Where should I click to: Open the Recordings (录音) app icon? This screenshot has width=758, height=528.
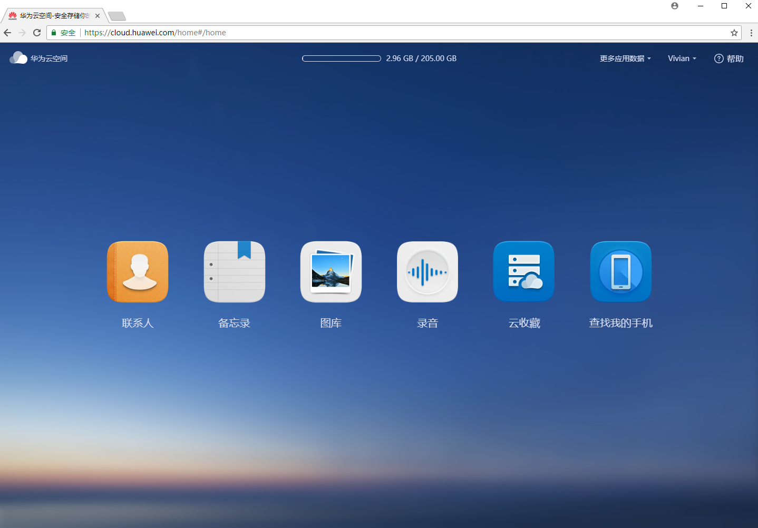coord(427,272)
